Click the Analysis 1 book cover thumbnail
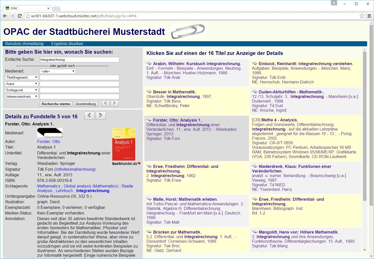Viewport: 374px width, 259px height. (124, 144)
